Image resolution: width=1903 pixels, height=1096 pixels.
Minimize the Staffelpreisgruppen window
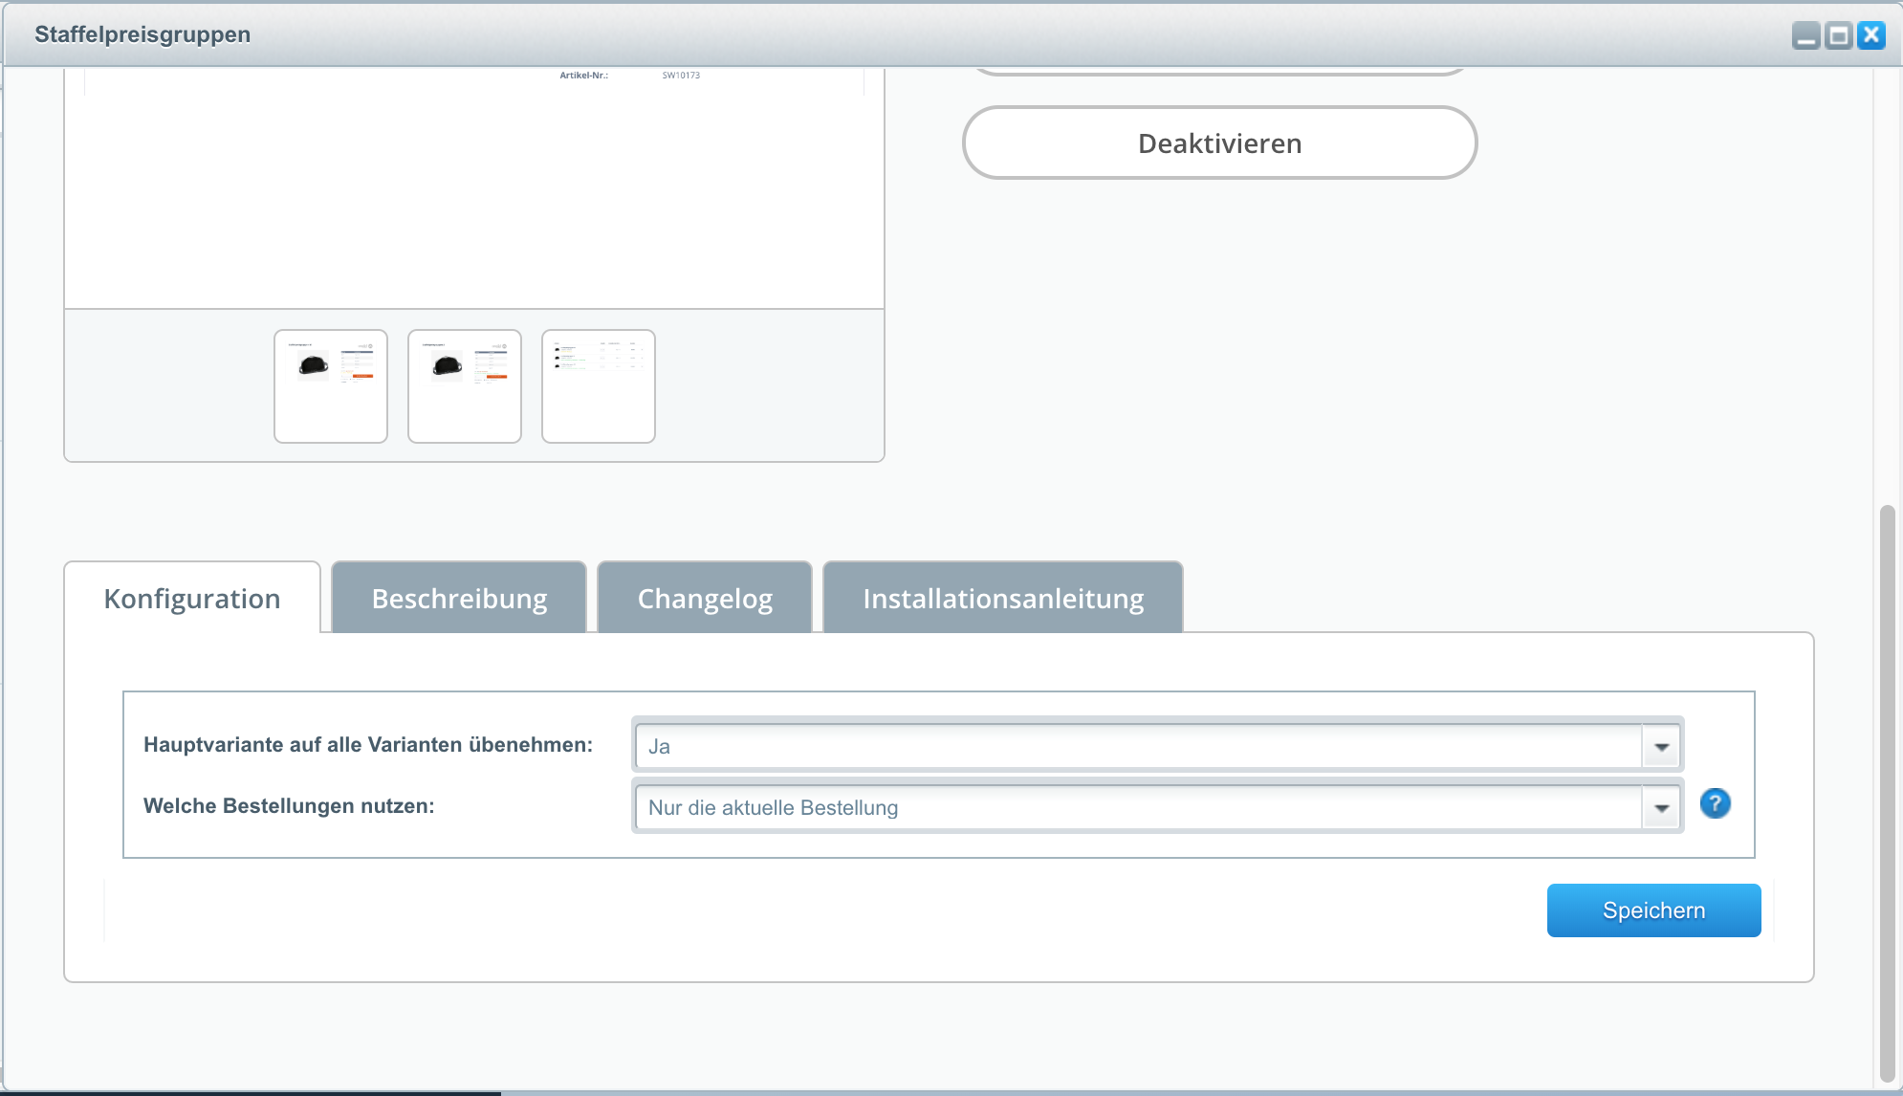click(1805, 36)
